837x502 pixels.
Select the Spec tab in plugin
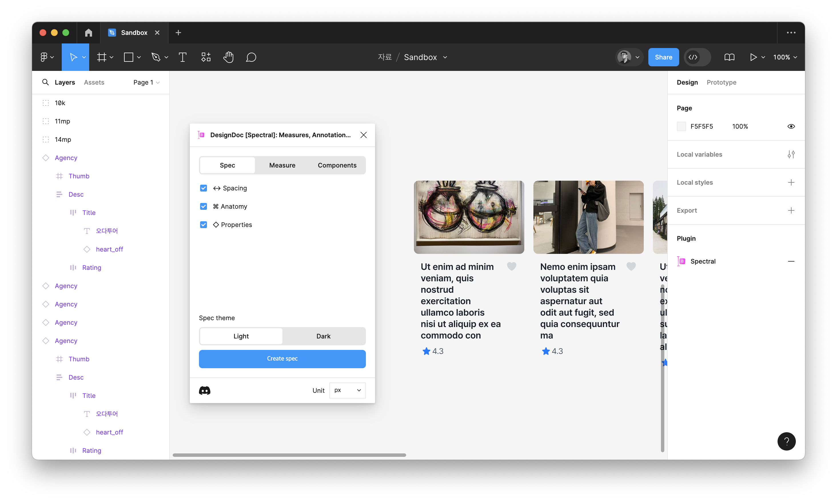pos(227,165)
